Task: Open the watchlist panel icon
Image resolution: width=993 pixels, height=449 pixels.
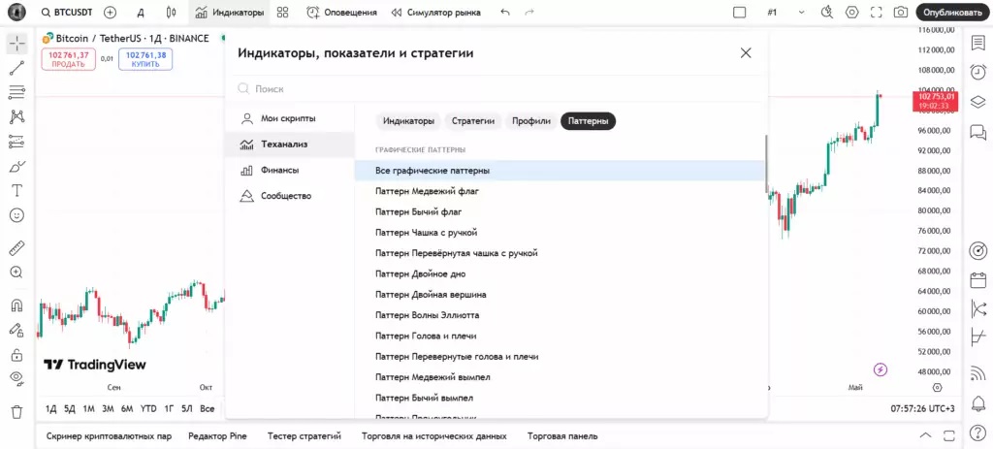Action: pyautogui.click(x=978, y=43)
